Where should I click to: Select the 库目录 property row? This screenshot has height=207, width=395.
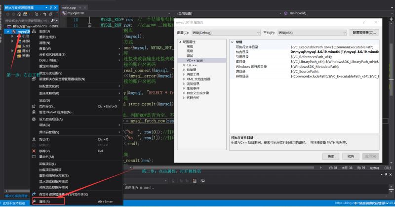[x=304, y=62]
